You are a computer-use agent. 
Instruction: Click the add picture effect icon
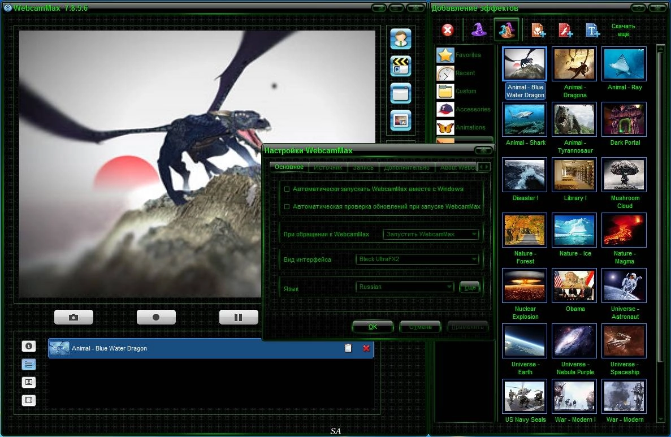tap(538, 31)
